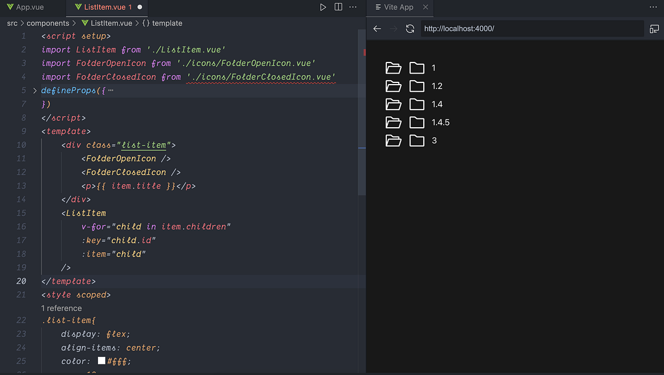Refresh the Vite App preview page
The height and width of the screenshot is (375, 664).
[x=409, y=28]
